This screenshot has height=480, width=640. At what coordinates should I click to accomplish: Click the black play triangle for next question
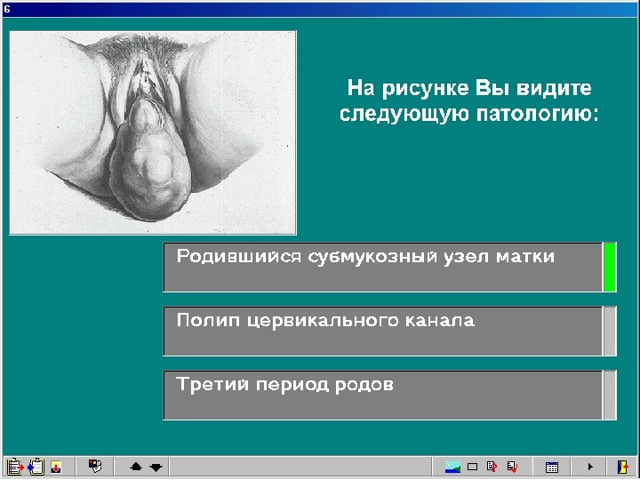click(590, 467)
